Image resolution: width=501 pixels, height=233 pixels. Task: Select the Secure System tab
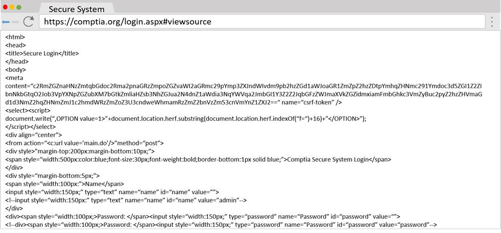77,9
